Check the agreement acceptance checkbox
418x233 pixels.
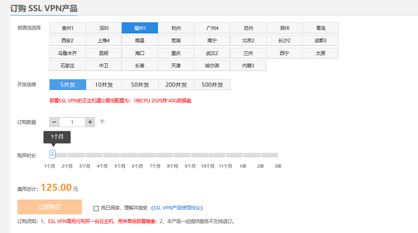(96, 208)
